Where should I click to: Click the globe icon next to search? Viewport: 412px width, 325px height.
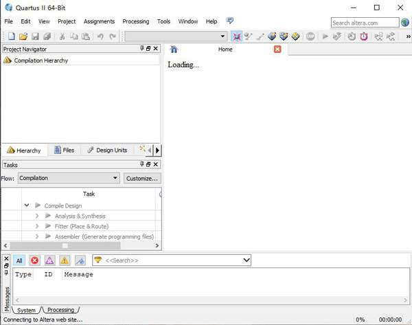(x=405, y=23)
